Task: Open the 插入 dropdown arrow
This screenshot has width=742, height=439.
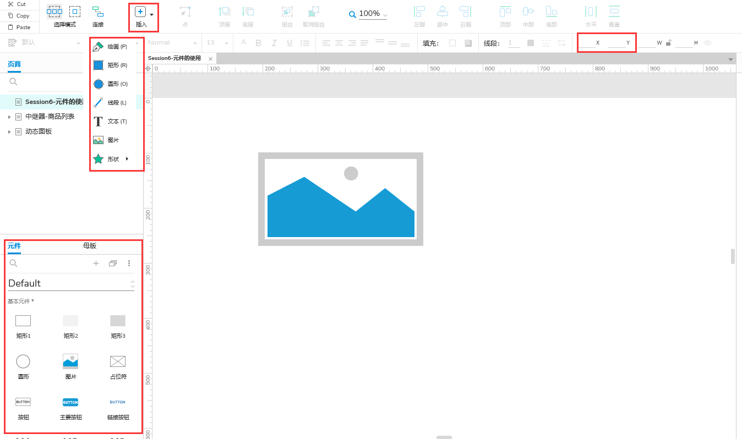Action: pyautogui.click(x=151, y=15)
